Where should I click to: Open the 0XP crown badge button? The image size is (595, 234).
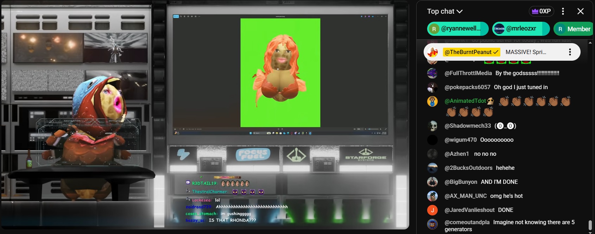coord(541,11)
